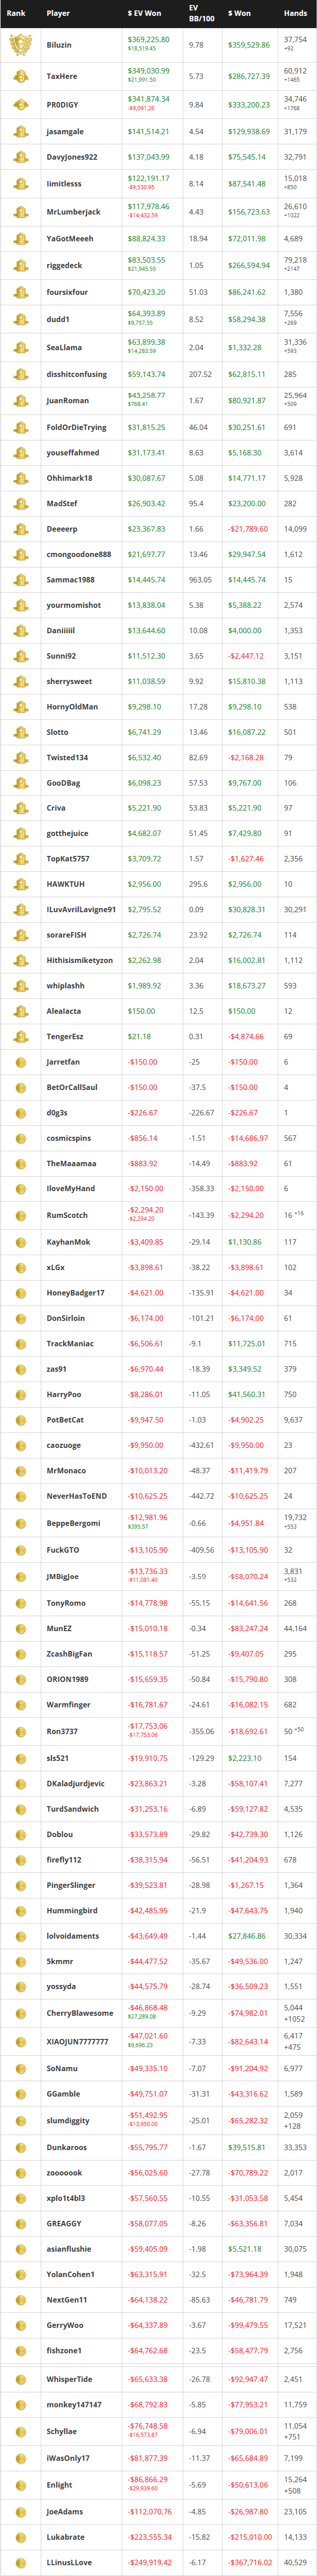Sort table by the Hands header
Image resolution: width=317 pixels, height=2576 pixels.
pos(295,13)
